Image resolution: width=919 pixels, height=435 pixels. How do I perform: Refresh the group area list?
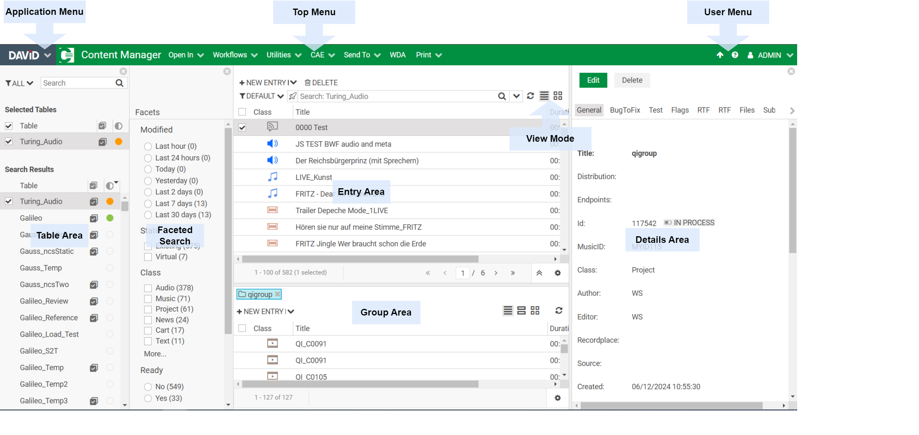coord(559,310)
